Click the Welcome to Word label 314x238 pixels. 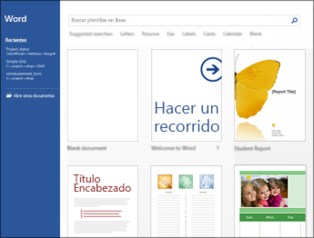pos(173,148)
